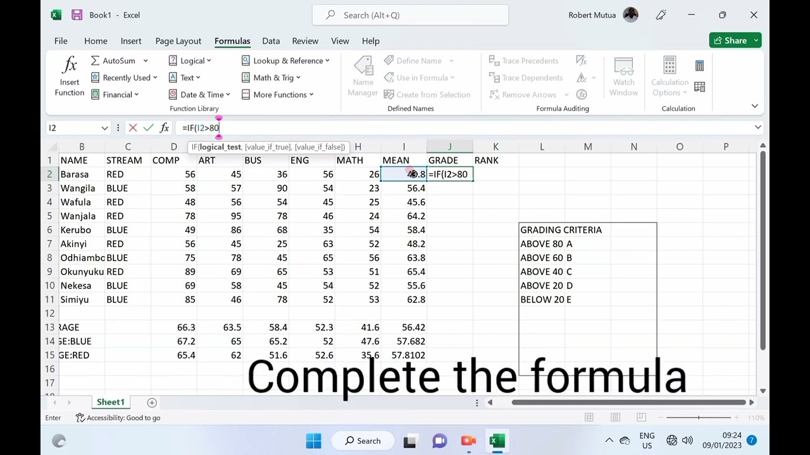Click the GRADING CRITERIA cell

point(561,230)
